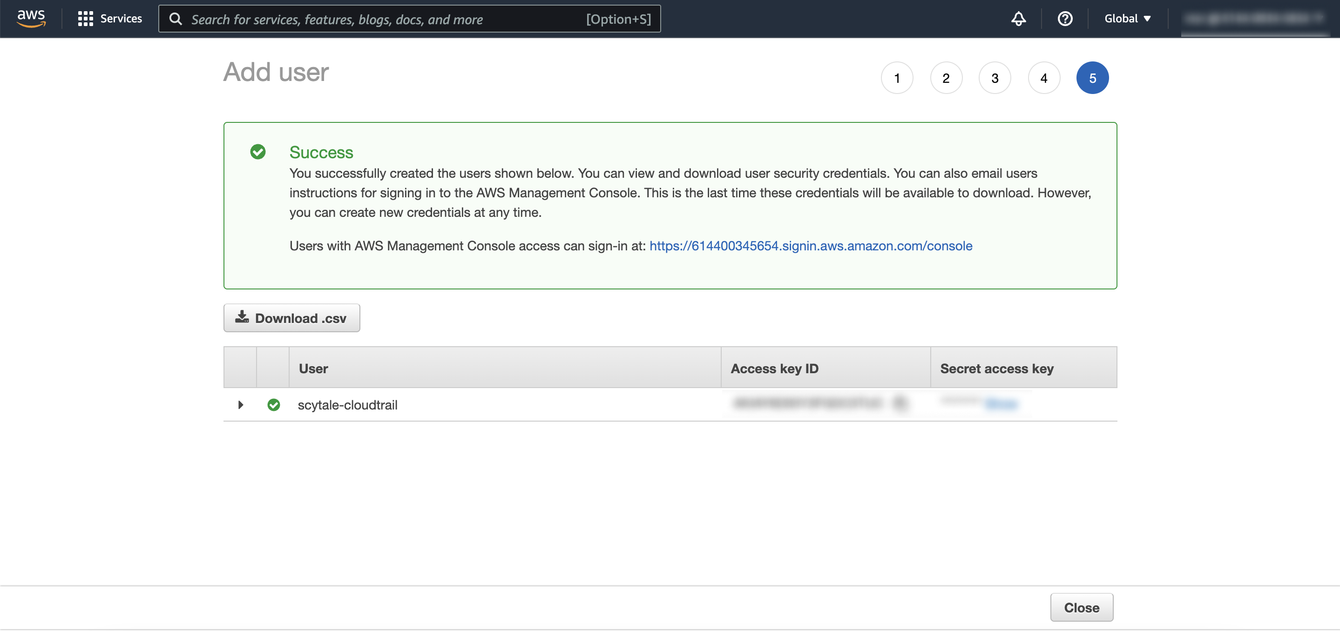The image size is (1340, 631).
Task: Go to step 1 of Add user
Action: (897, 78)
